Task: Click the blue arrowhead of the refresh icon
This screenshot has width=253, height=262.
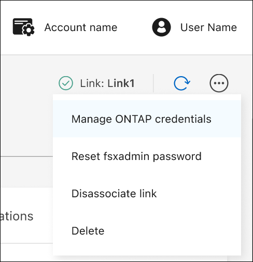Action: coord(187,82)
